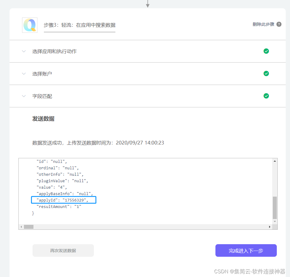Viewport: 290px width, 277px height.
Task: Click the green check icon for 选择应用和执行动作
Action: pyautogui.click(x=266, y=51)
